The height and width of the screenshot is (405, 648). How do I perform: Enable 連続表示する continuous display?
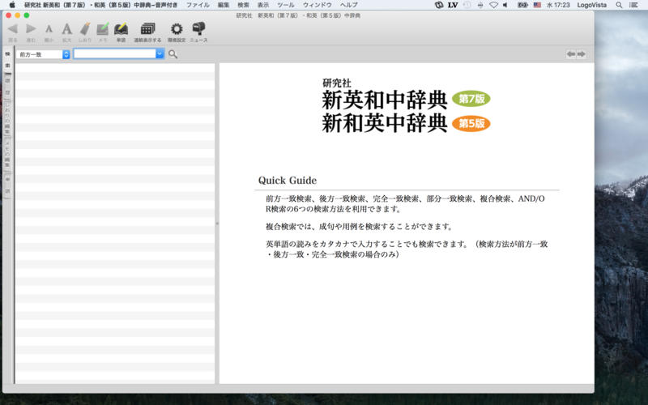coord(147,29)
